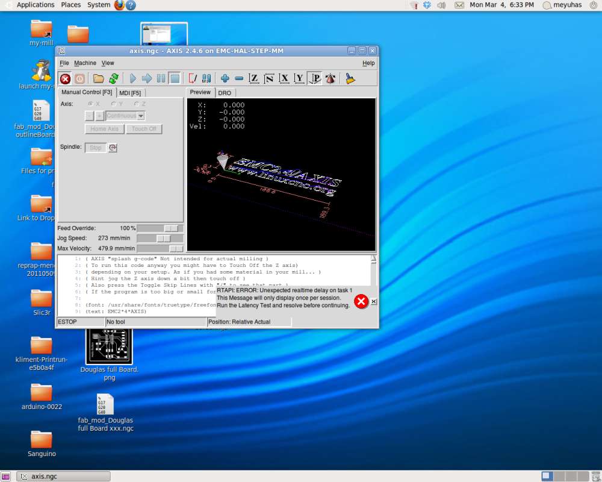Click the spindle Stop button

96,148
